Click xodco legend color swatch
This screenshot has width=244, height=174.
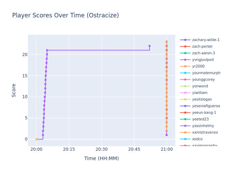coord(185,139)
